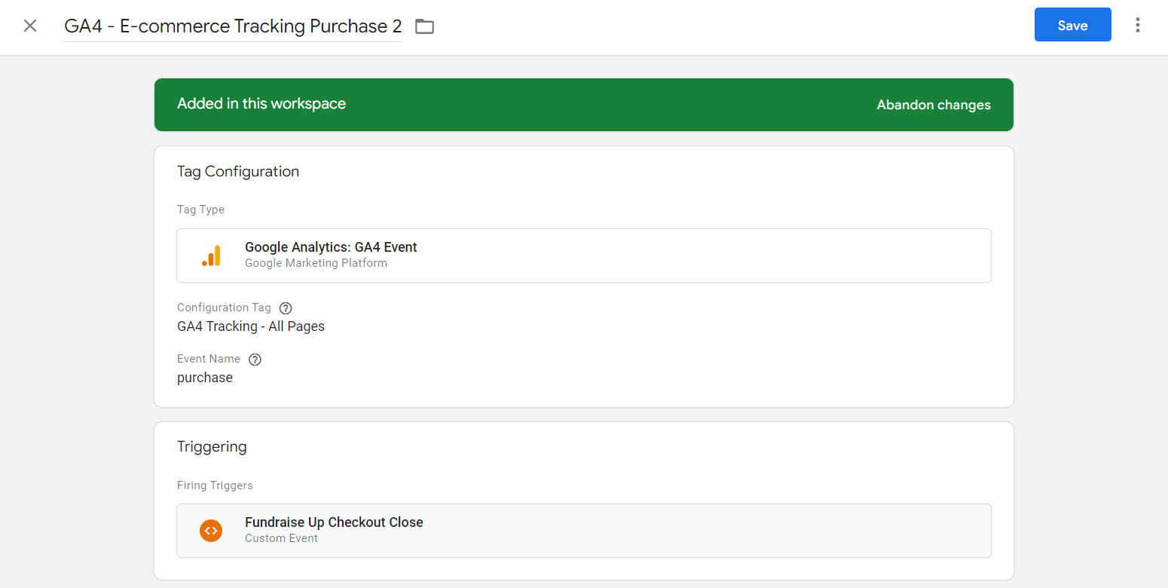Click the Event Name help icon
The height and width of the screenshot is (588, 1168).
pyautogui.click(x=255, y=360)
